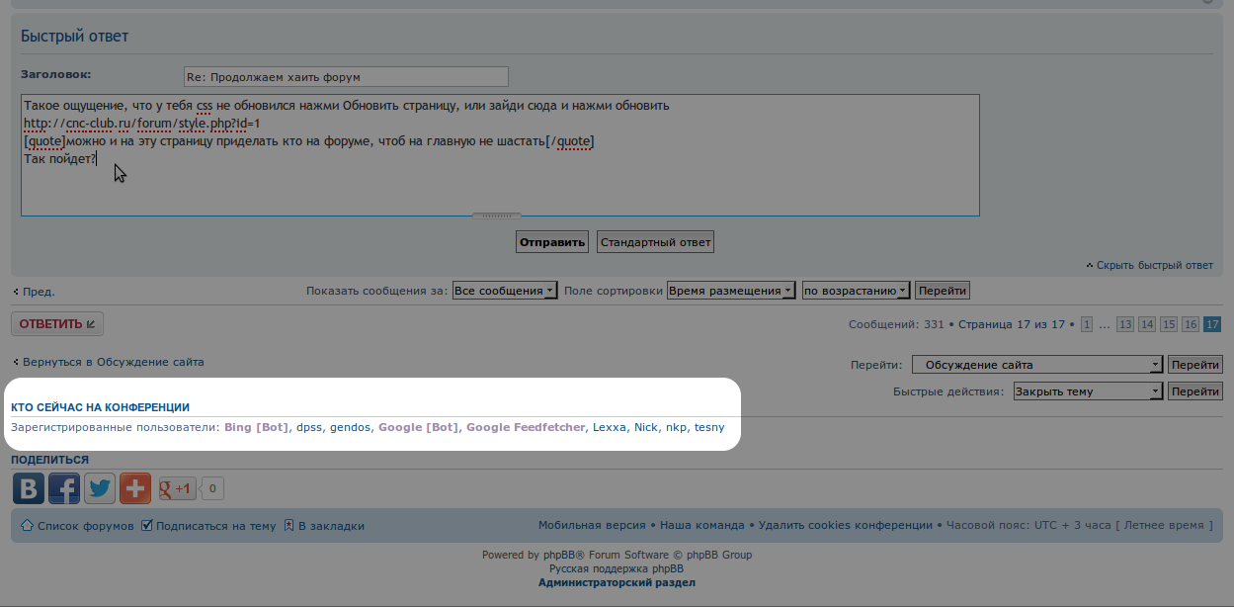Open user profile 'Google [Bot]'
Image resolution: width=1234 pixels, height=607 pixels.
[418, 428]
